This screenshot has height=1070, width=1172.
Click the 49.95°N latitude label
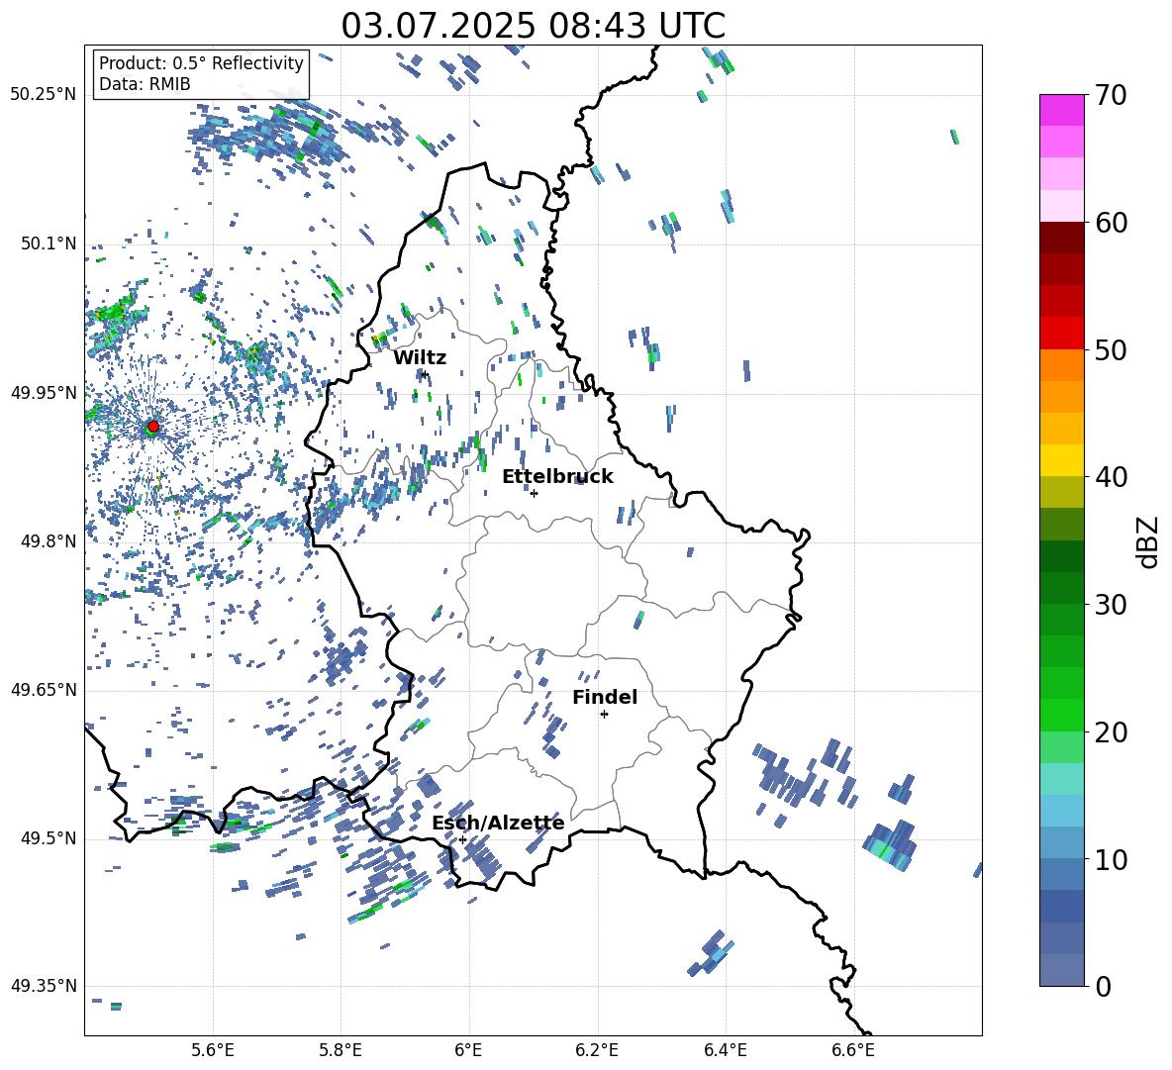[x=44, y=393]
